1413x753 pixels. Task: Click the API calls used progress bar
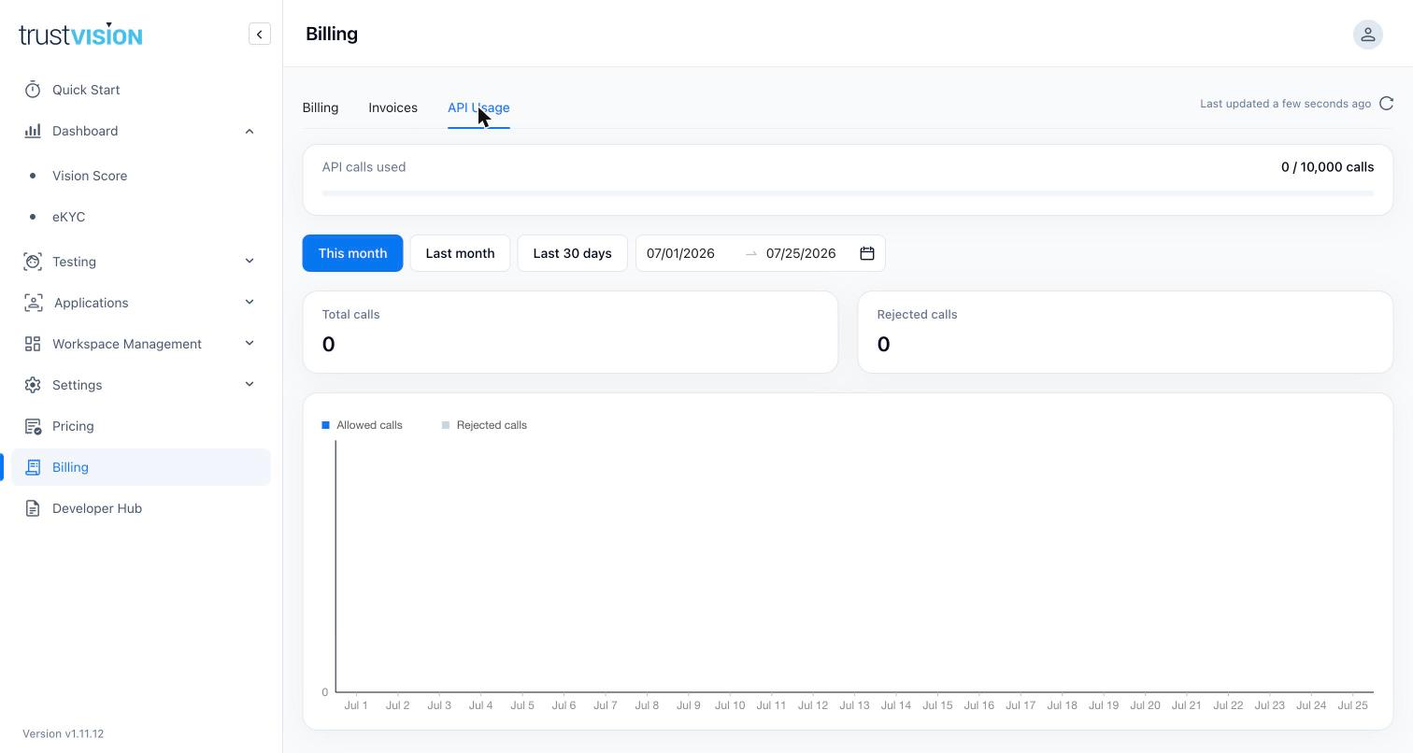[848, 193]
